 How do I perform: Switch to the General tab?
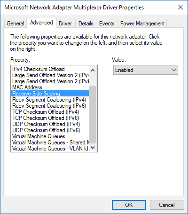[x=16, y=24]
